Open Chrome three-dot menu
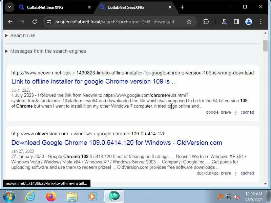The image size is (271, 203). pos(260,22)
